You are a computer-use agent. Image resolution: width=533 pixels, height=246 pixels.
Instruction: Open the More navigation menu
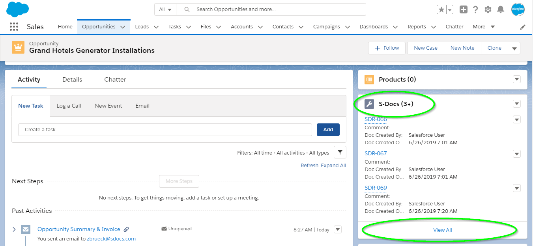pyautogui.click(x=484, y=27)
